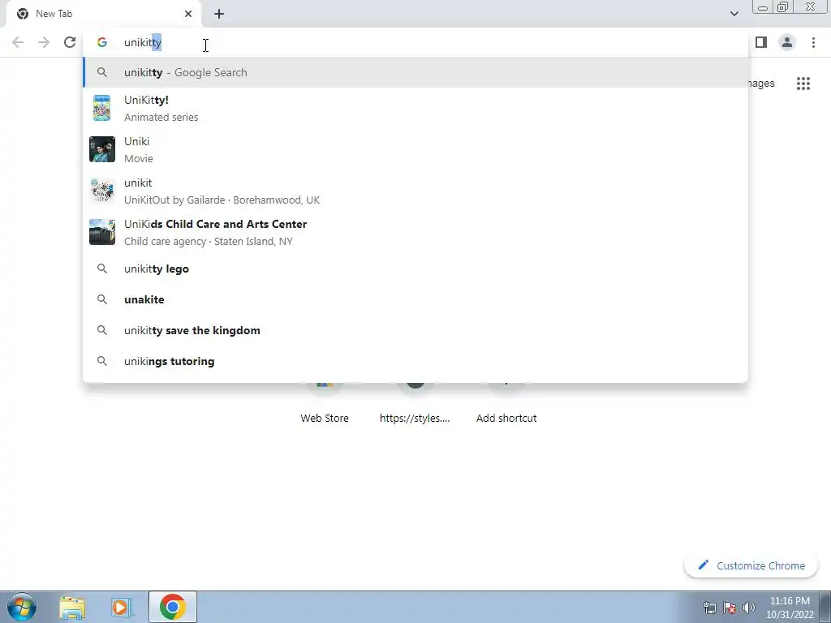Open the profile avatar menu
This screenshot has height=623, width=831.
pos(787,42)
